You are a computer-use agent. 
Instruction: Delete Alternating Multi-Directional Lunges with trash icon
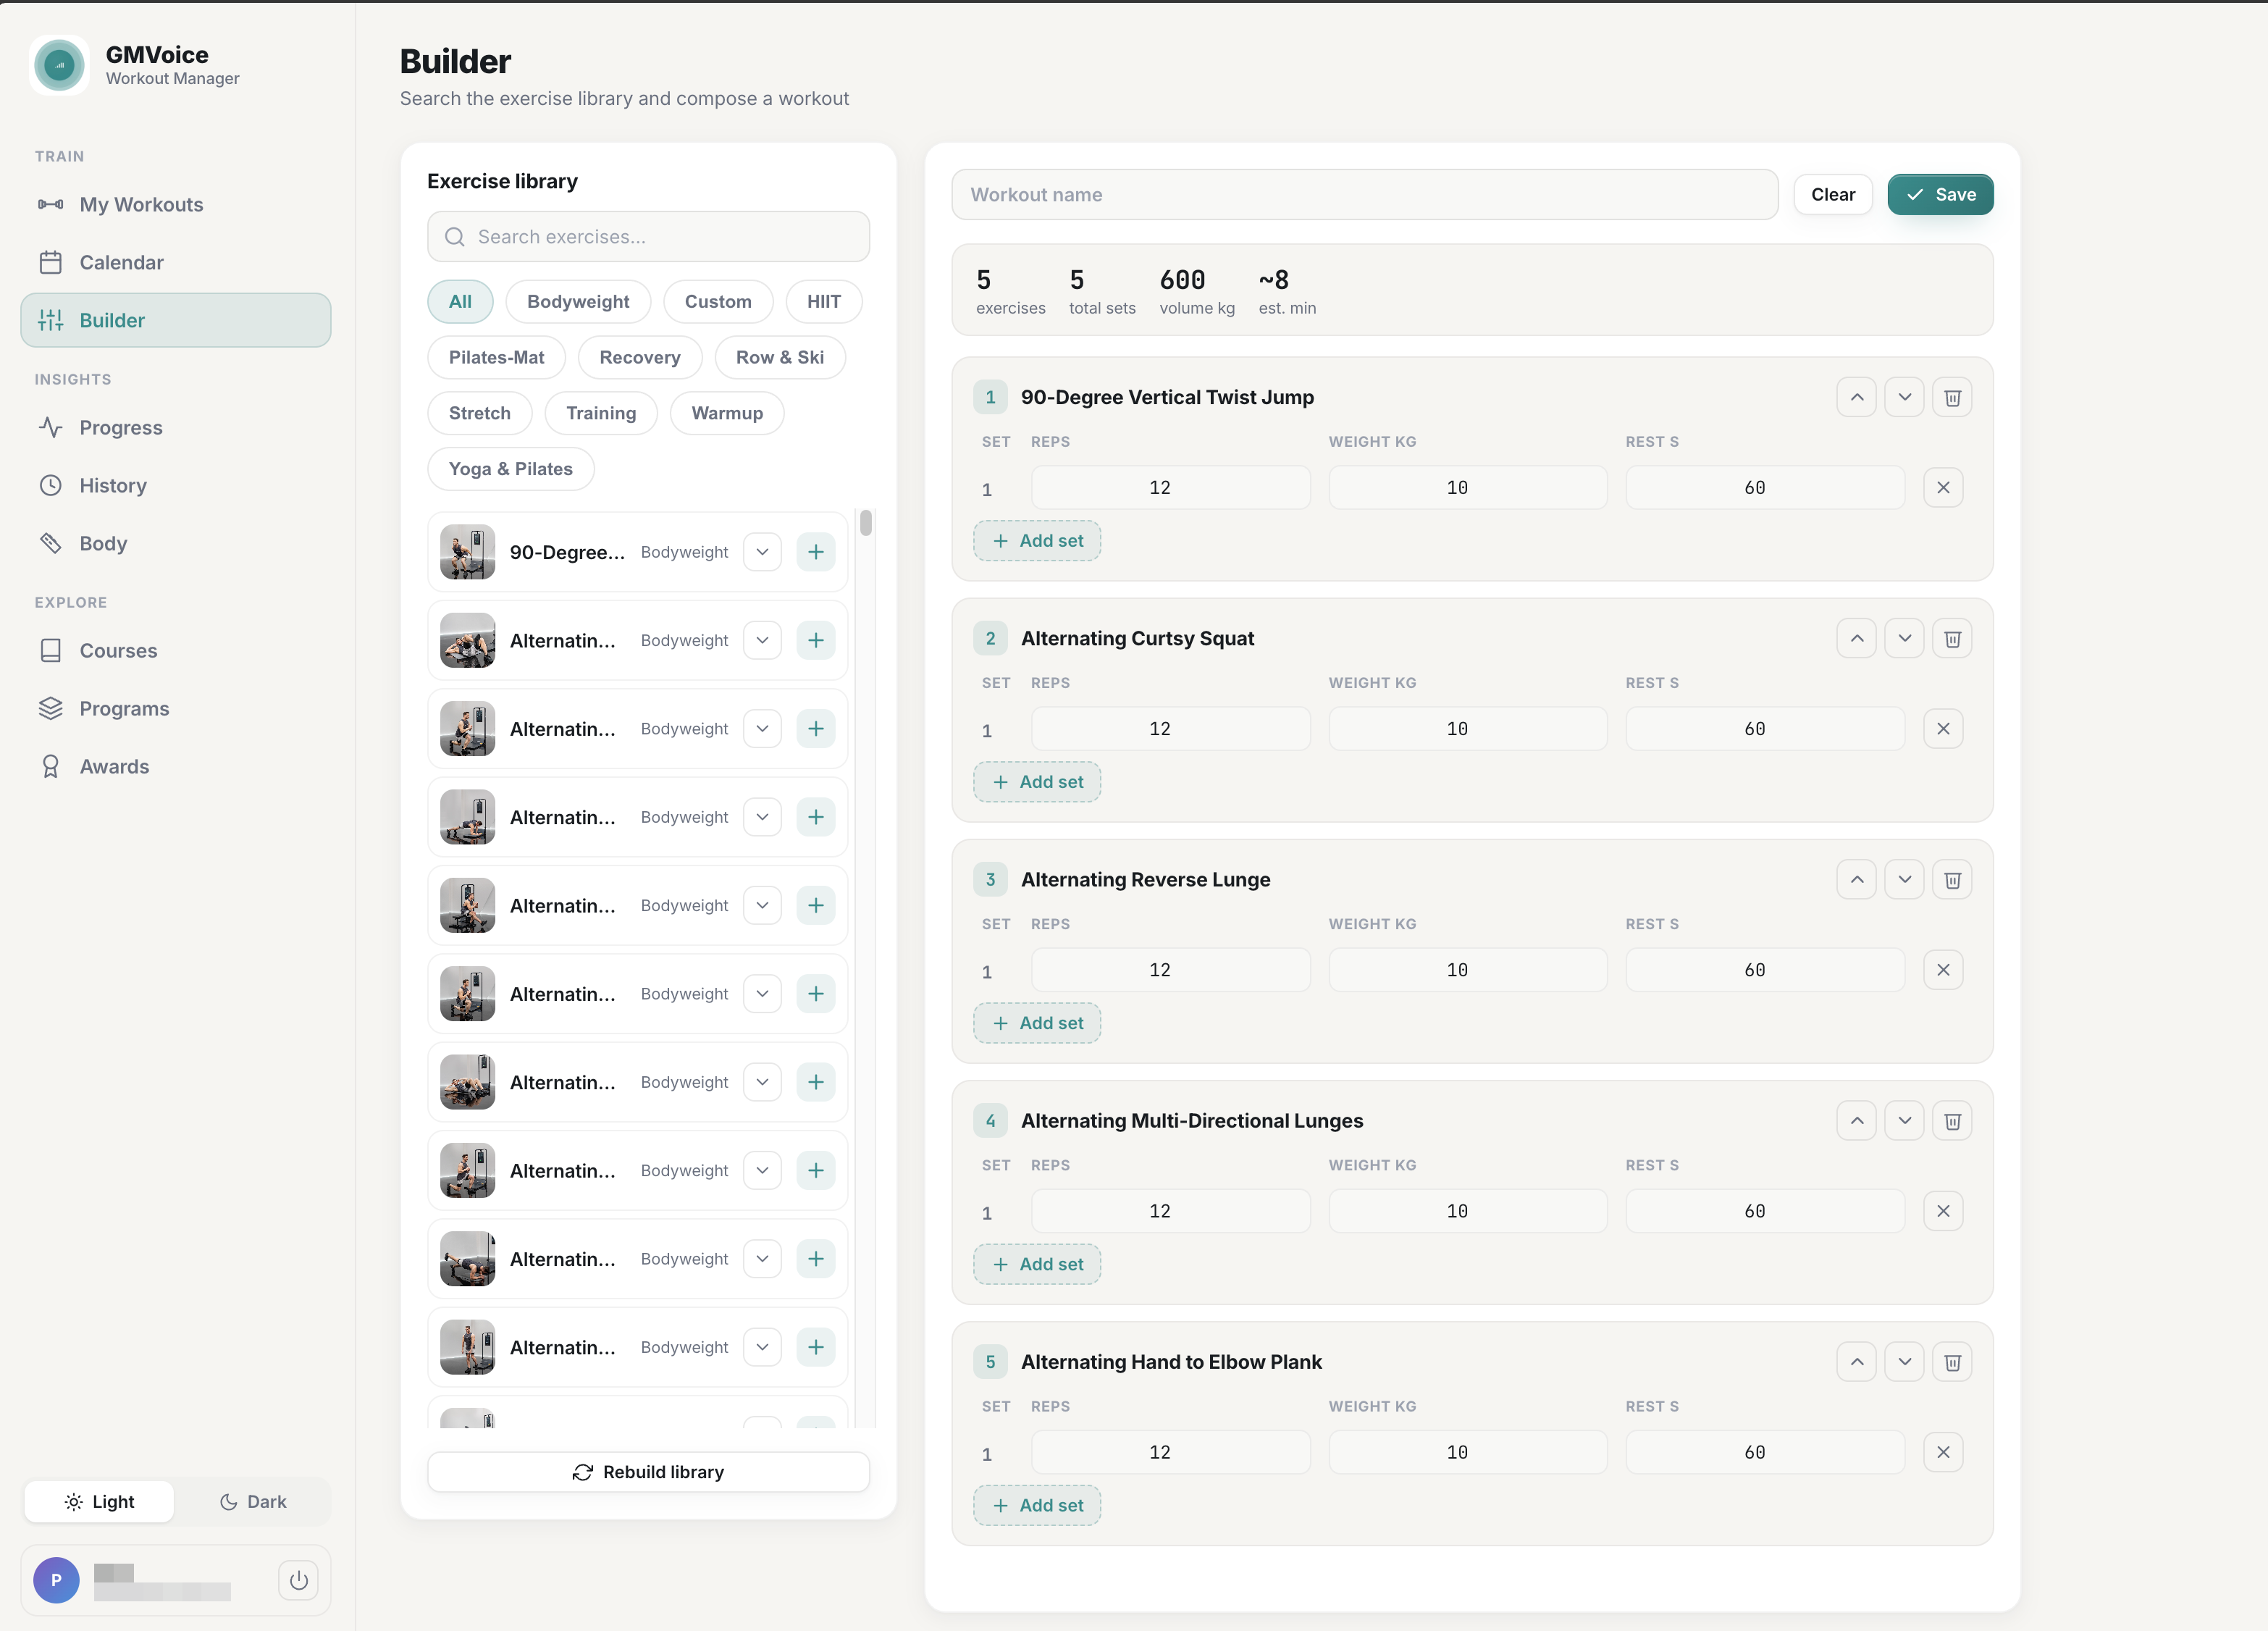[x=1952, y=1120]
